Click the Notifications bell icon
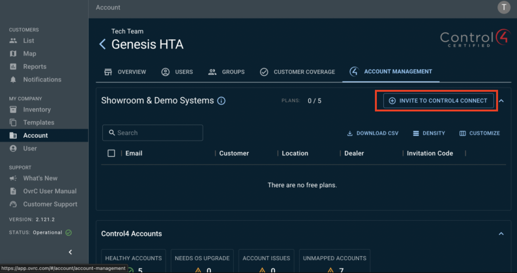The image size is (517, 273). [13, 79]
